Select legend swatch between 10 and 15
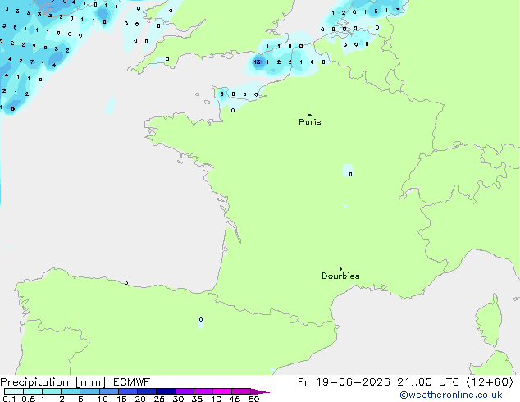Viewport: 520px width, 402px height. pyautogui.click(x=109, y=391)
